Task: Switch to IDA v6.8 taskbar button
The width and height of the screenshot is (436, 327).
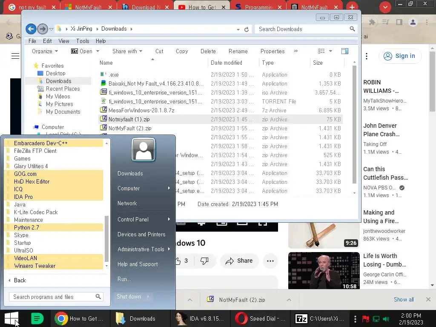Action: [200, 318]
